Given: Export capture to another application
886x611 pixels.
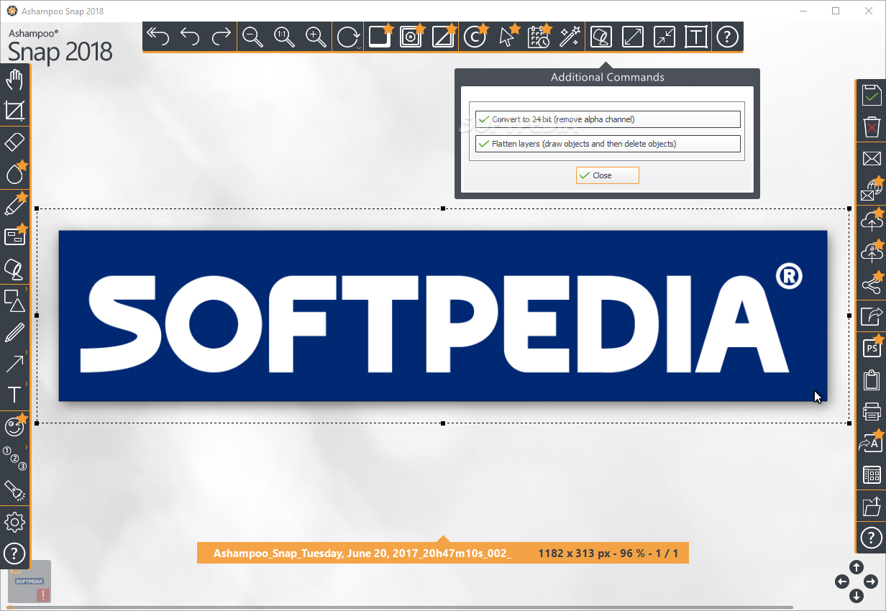Looking at the screenshot, I should pyautogui.click(x=872, y=316).
